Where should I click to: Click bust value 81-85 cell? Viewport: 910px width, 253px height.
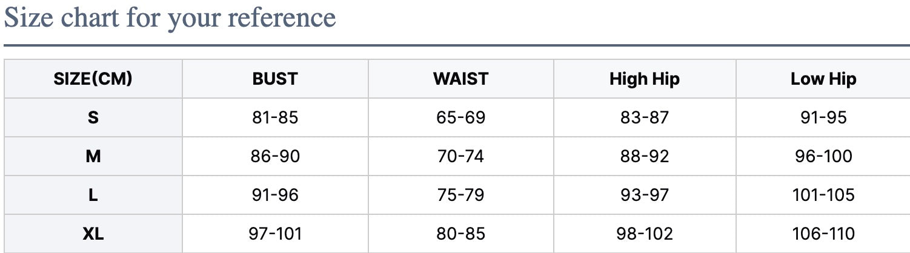[x=275, y=117]
